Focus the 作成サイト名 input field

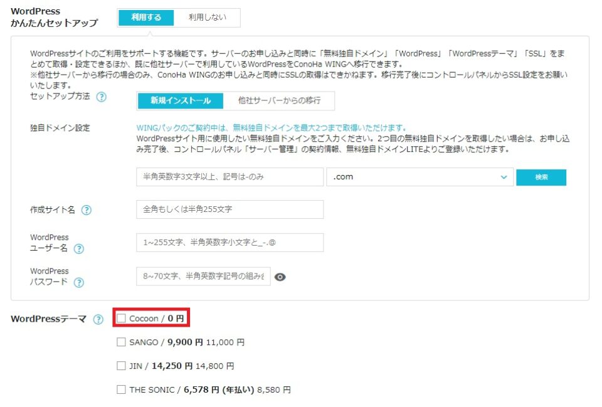pyautogui.click(x=230, y=209)
